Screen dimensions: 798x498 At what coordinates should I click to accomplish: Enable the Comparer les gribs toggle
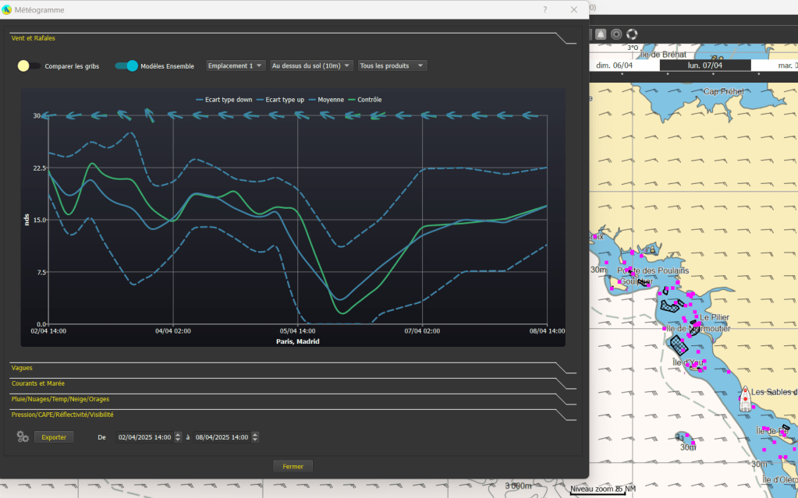click(x=28, y=66)
